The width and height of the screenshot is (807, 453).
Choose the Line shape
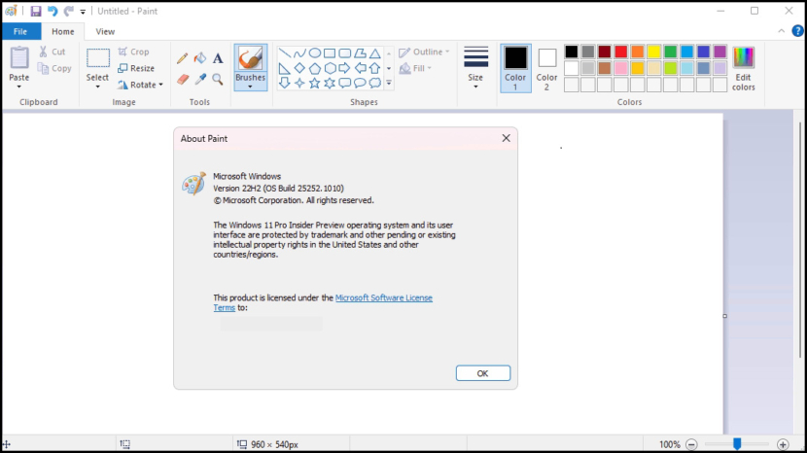click(x=284, y=53)
